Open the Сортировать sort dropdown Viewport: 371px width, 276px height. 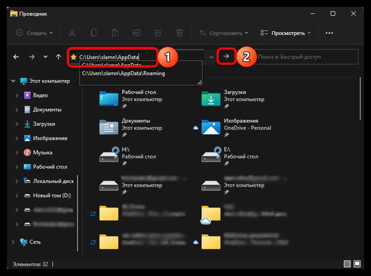coord(224,33)
